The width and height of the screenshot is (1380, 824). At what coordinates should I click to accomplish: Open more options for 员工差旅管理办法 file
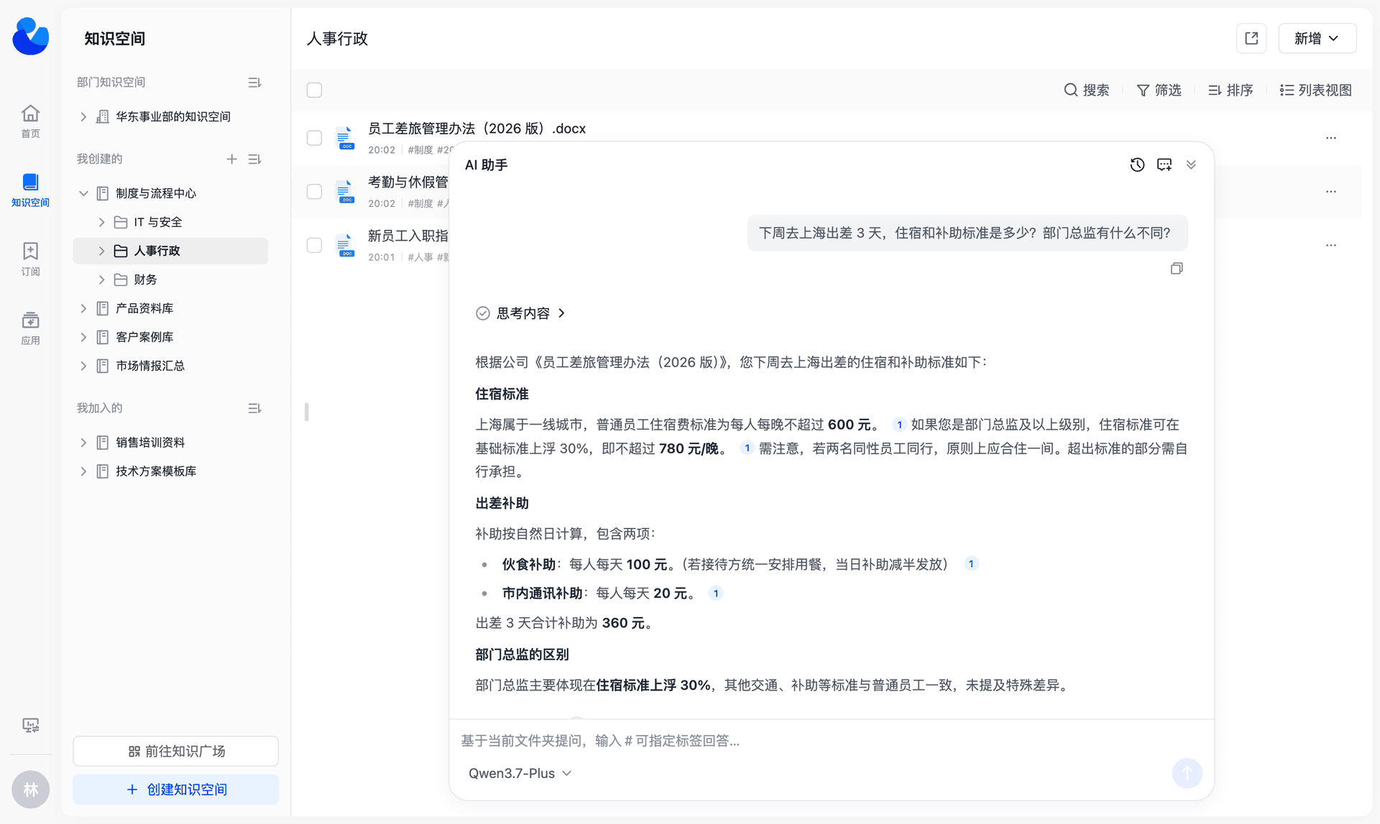(1331, 138)
